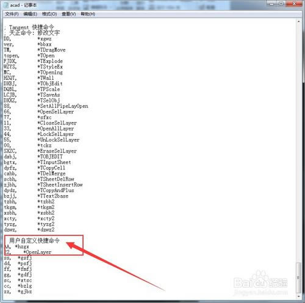Click the '*xtsc' text
Viewport: 305px width, 303px height.
25,280
